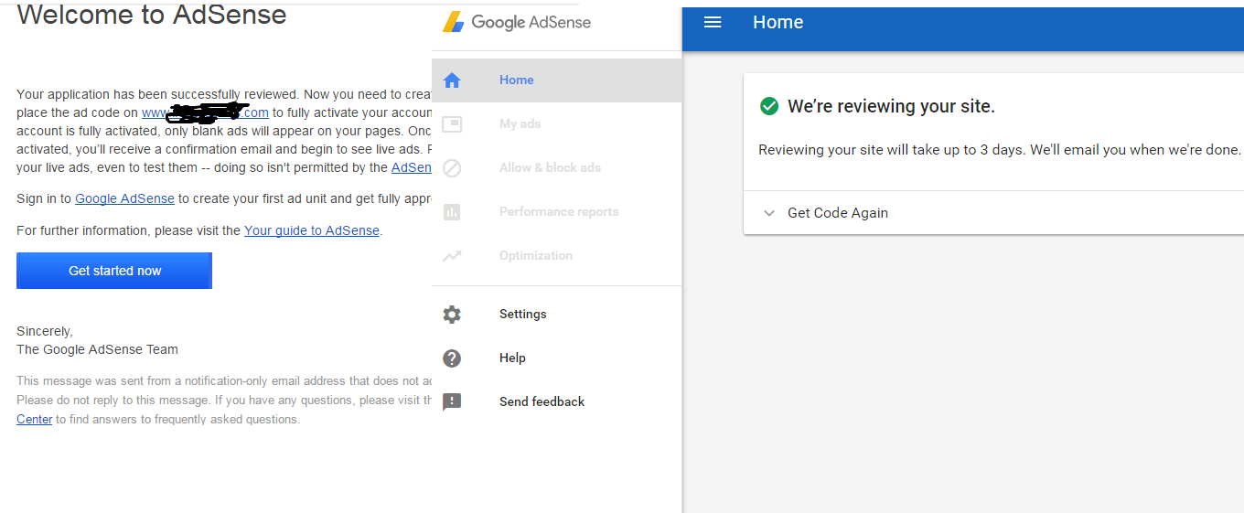Follow the Google AdSense sign-in link
The image size is (1244, 513).
coord(124,198)
